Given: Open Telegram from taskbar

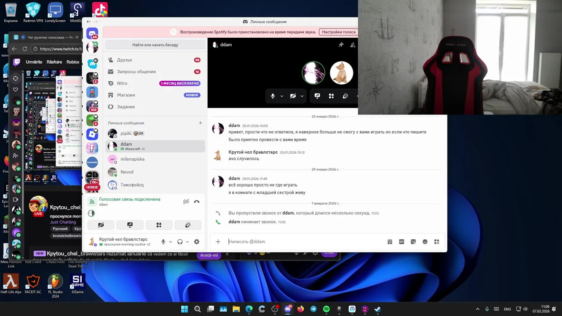Looking at the screenshot, I should pyautogui.click(x=313, y=309).
